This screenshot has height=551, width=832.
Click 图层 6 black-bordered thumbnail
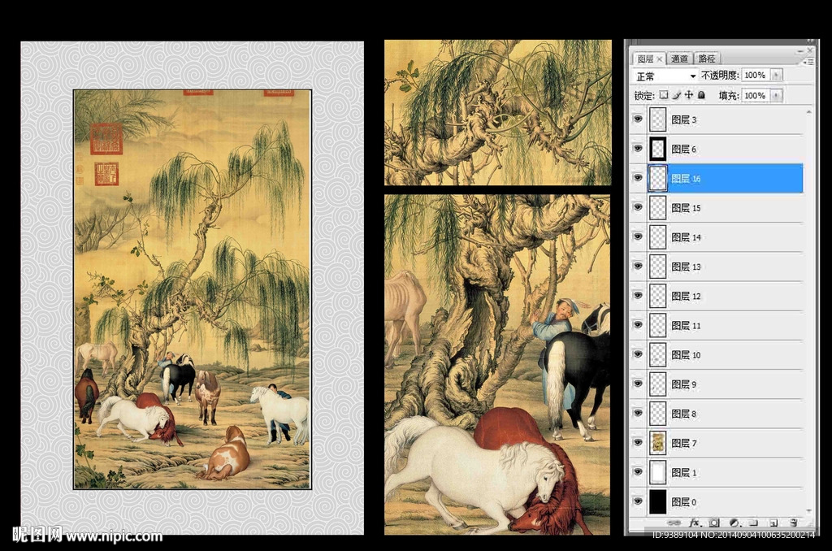click(658, 149)
